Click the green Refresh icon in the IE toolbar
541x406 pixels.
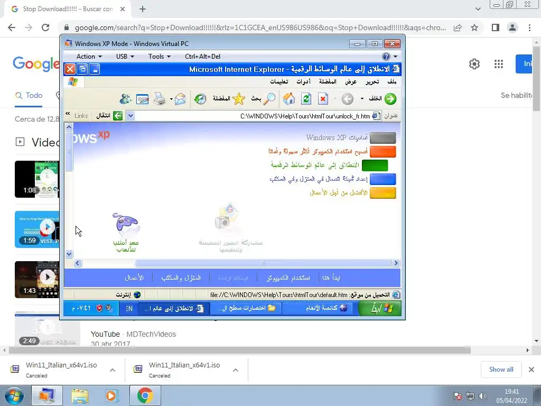click(x=306, y=99)
